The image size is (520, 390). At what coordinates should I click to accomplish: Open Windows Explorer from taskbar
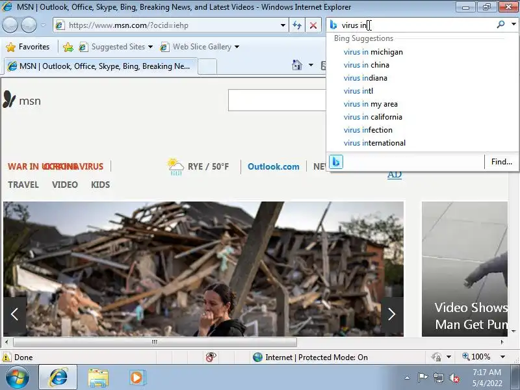(98, 378)
